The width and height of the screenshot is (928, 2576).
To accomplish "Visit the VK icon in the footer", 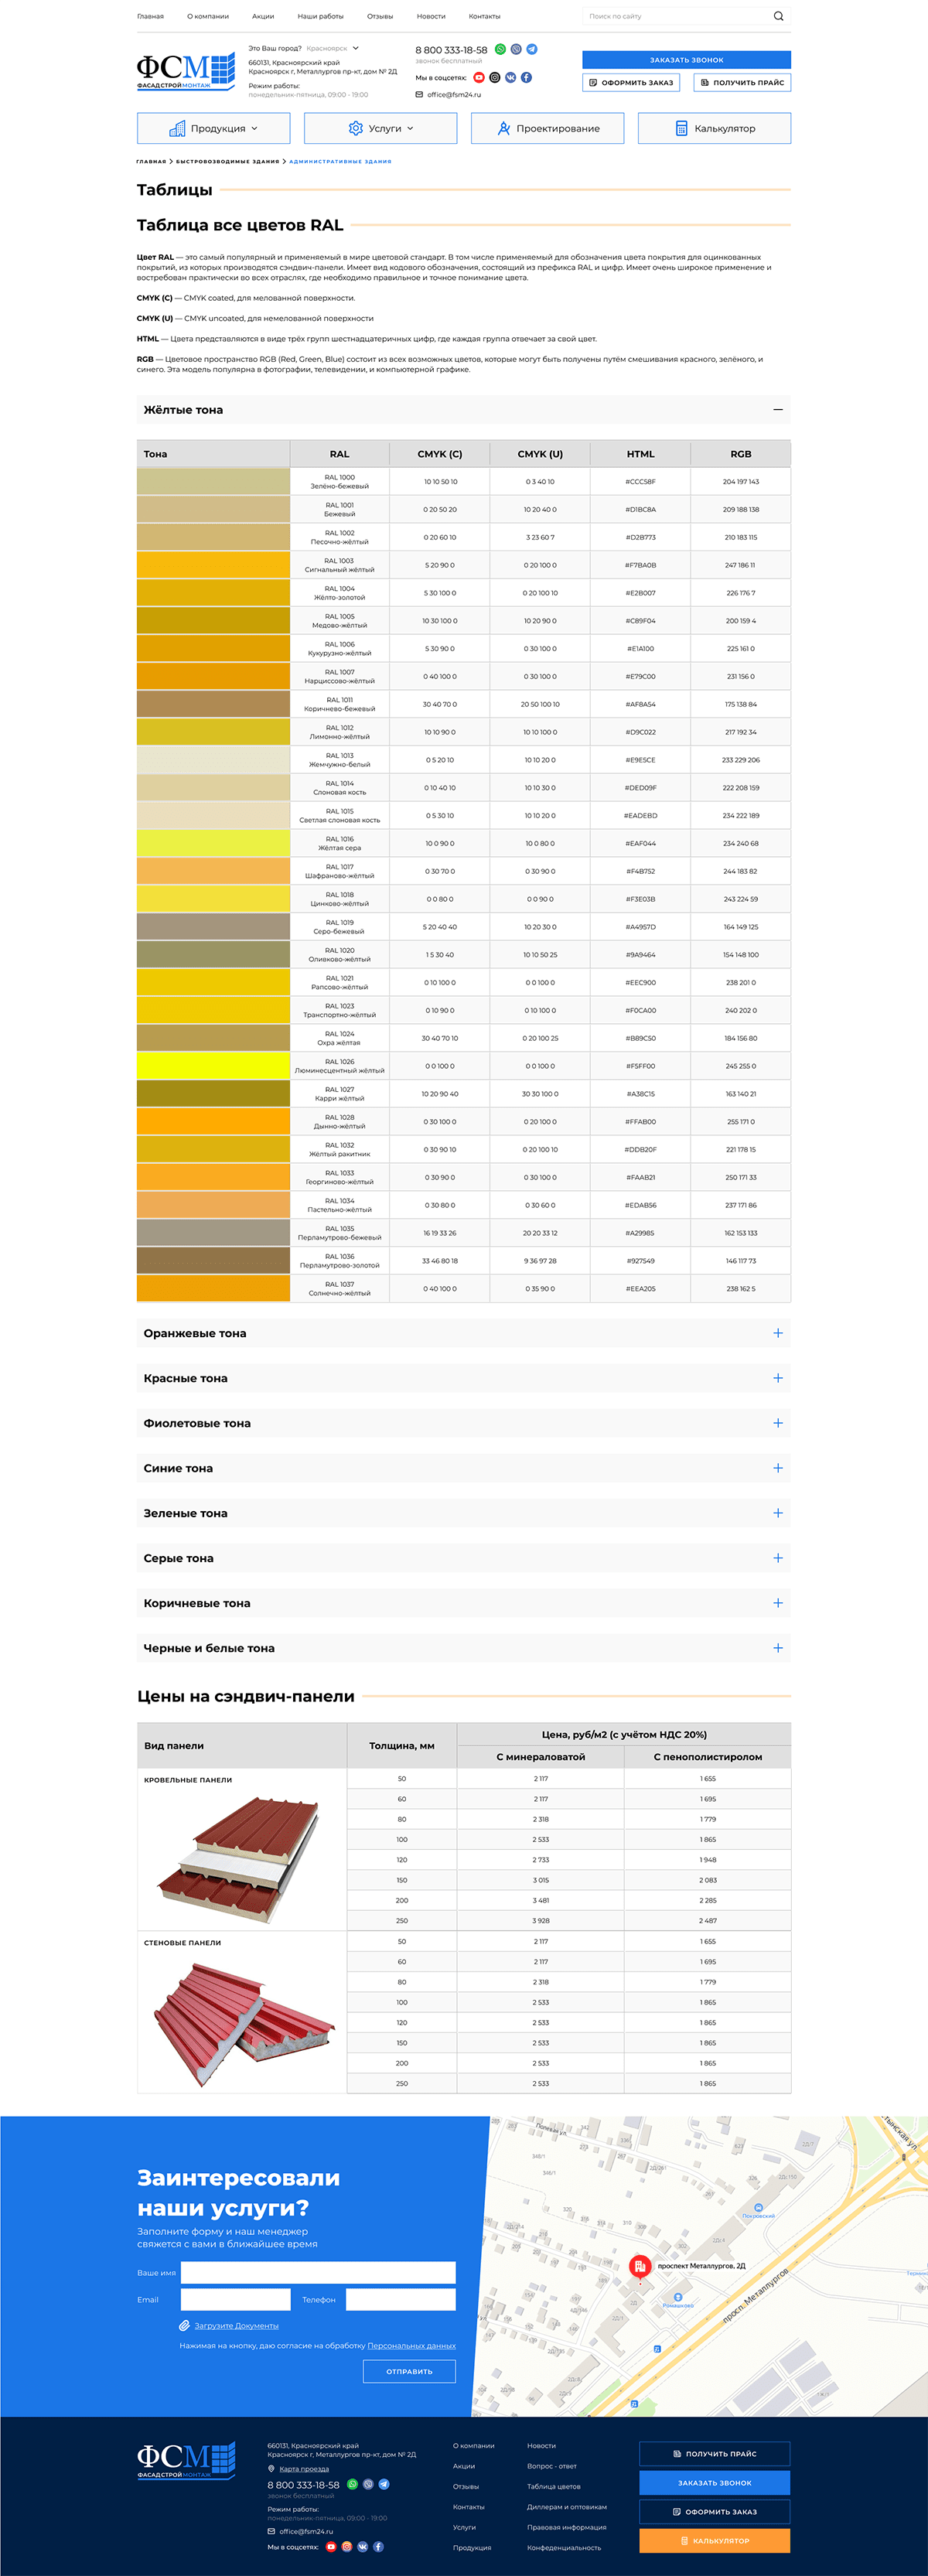I will 362,2546.
